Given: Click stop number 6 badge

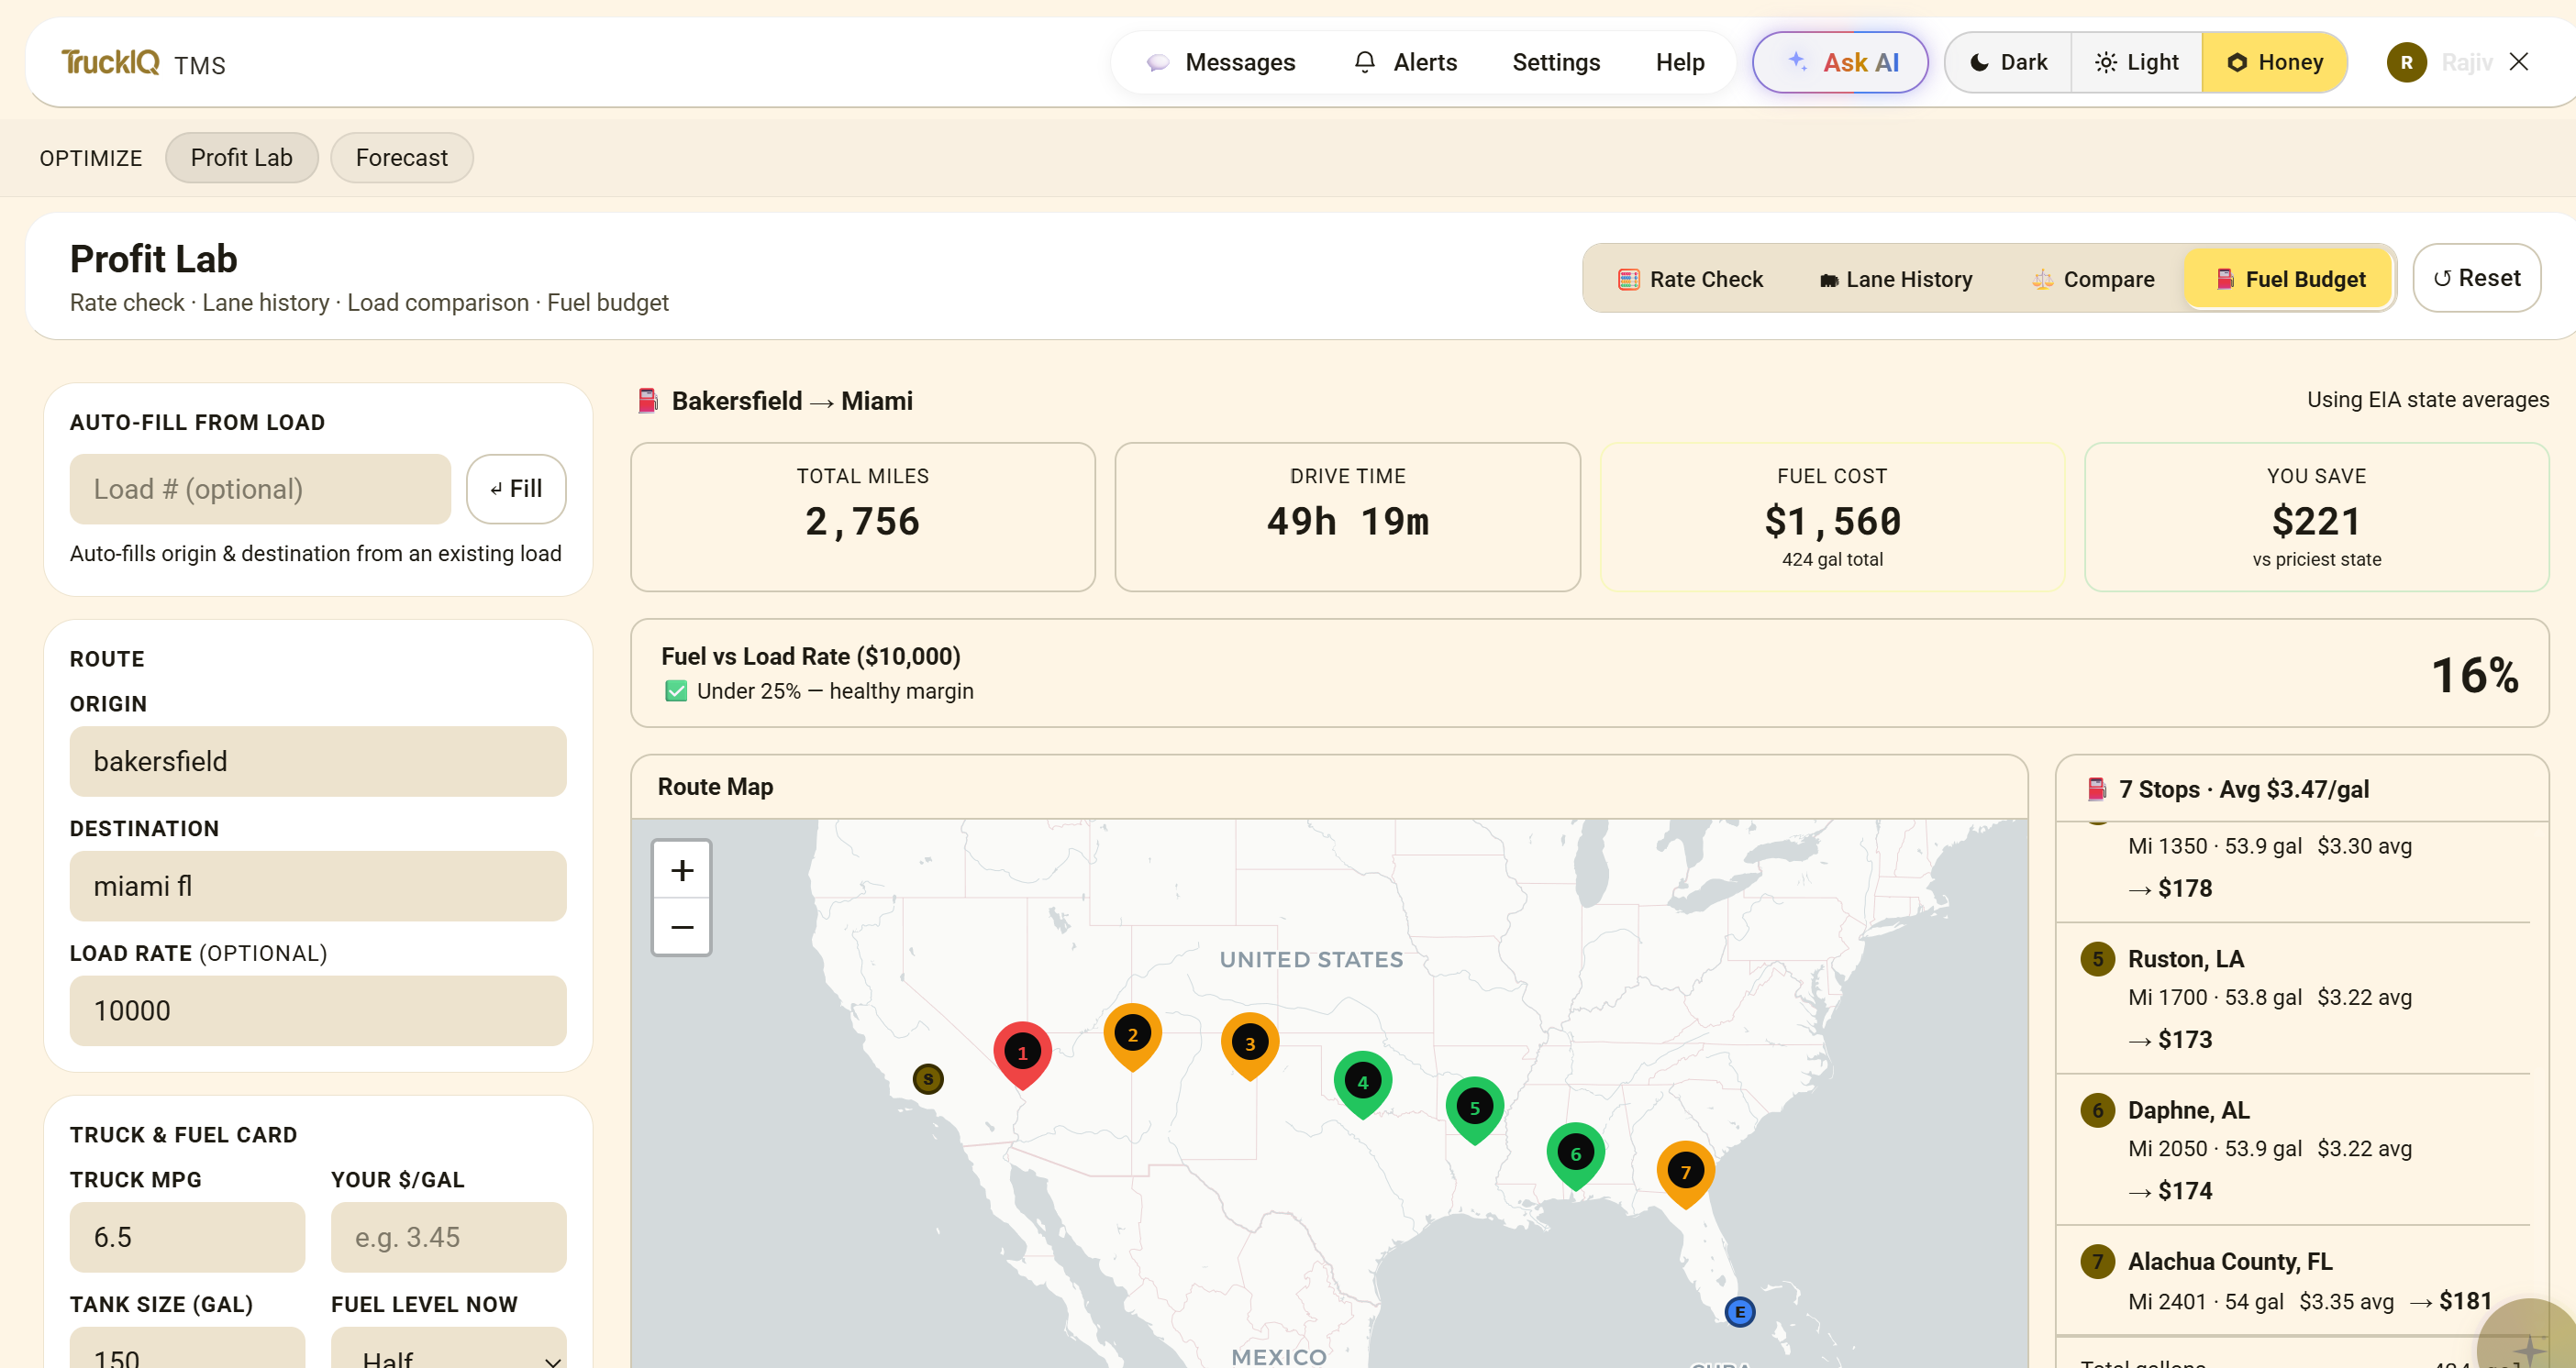Looking at the screenshot, I should coord(2097,1110).
